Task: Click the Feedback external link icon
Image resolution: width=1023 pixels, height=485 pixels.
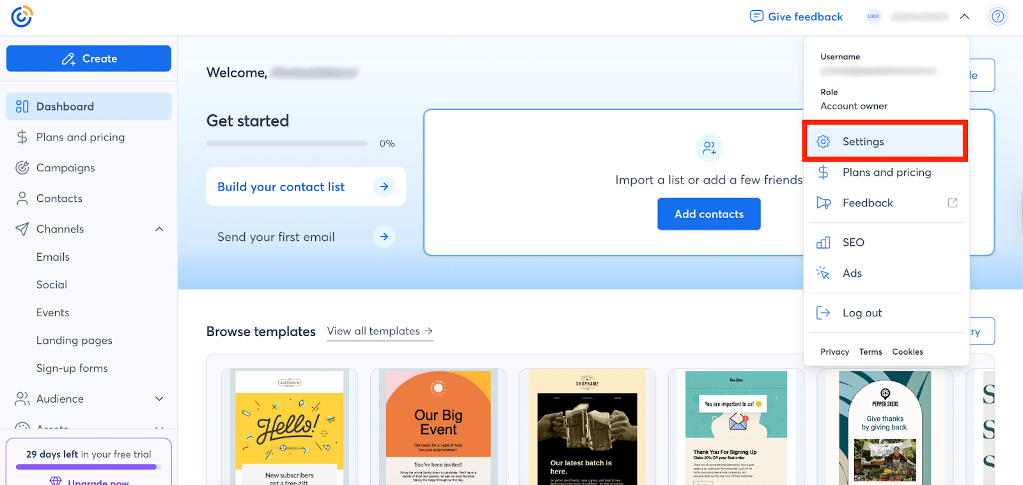Action: click(x=953, y=203)
